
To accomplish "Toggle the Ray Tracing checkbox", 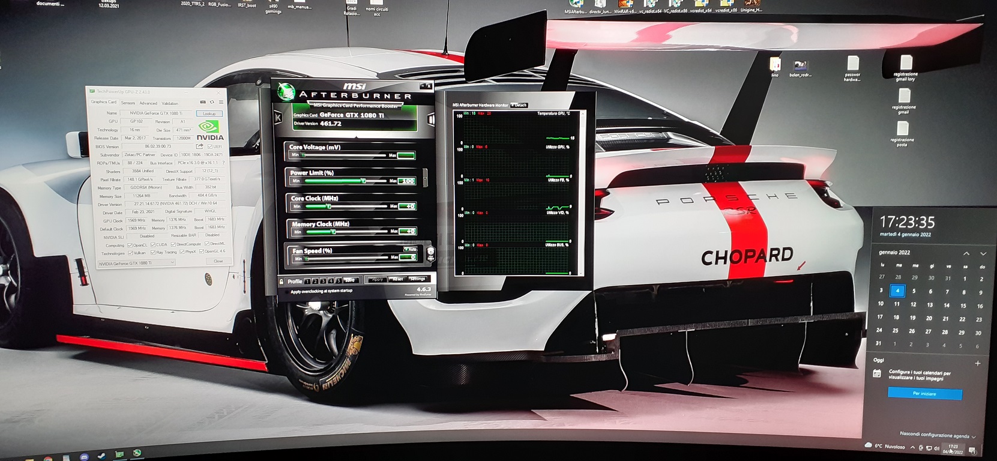I will tap(153, 252).
